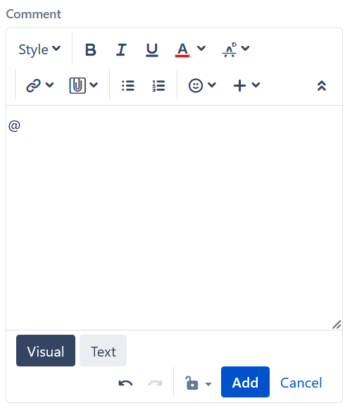This screenshot has width=345, height=408.
Task: Click inside the comment text area
Action: point(174,218)
